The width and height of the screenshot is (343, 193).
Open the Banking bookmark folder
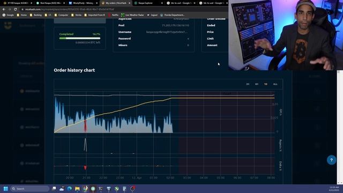coord(36,15)
